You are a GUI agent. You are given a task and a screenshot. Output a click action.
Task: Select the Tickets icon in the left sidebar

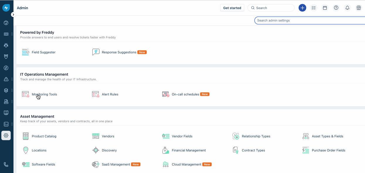(x=6, y=34)
